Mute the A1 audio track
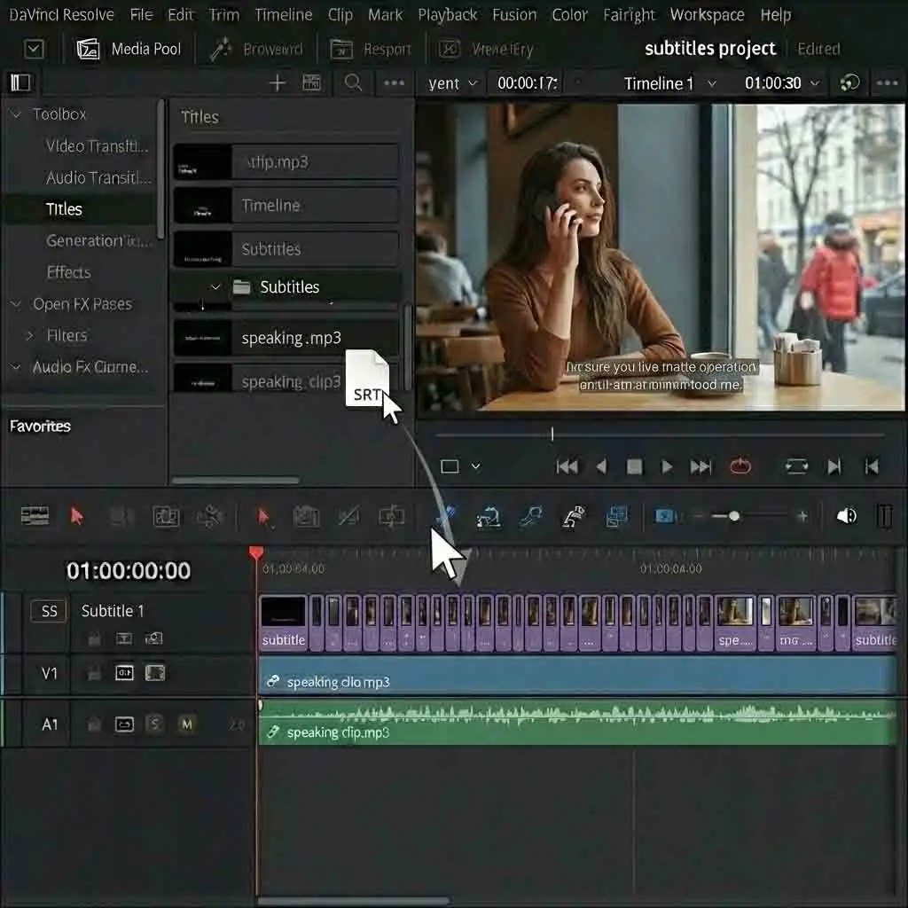Image resolution: width=908 pixels, height=908 pixels. (186, 724)
